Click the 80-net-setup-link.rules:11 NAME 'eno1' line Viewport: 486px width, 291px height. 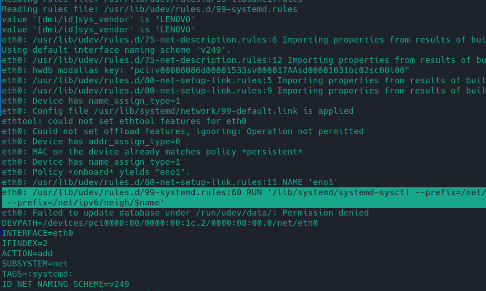click(170, 182)
